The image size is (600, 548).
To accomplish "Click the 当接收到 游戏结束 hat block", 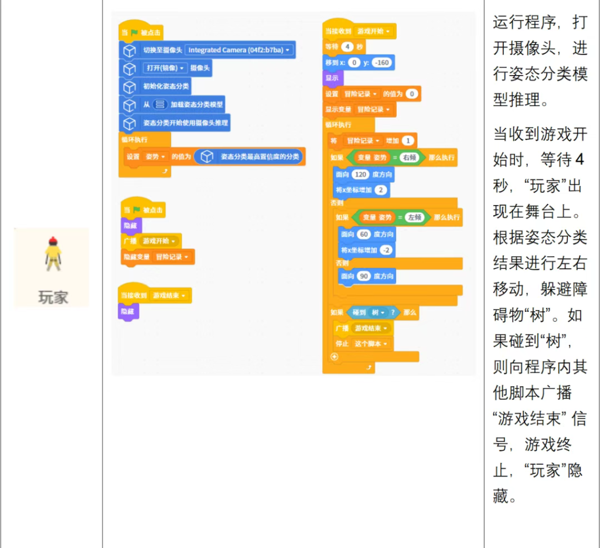I will tap(155, 296).
